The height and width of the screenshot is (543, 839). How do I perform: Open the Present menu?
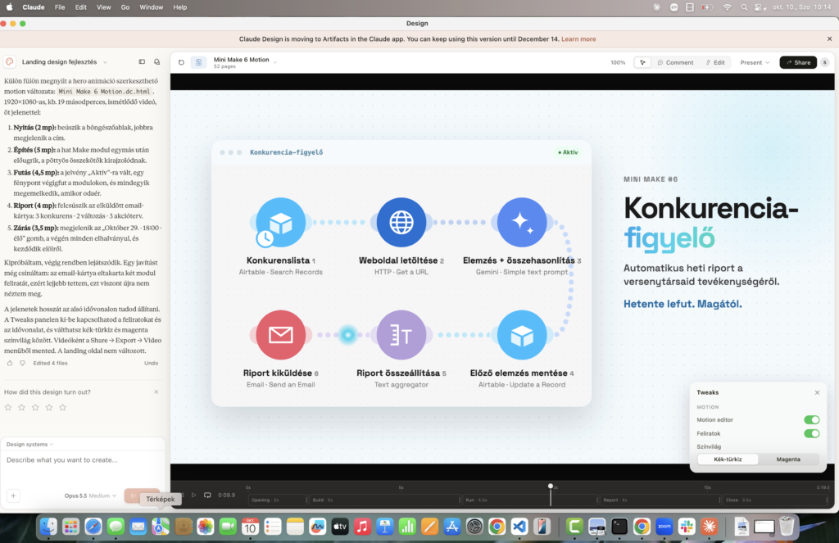[x=755, y=62]
